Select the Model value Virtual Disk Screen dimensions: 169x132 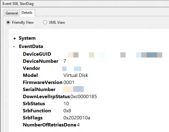[x=76, y=75]
